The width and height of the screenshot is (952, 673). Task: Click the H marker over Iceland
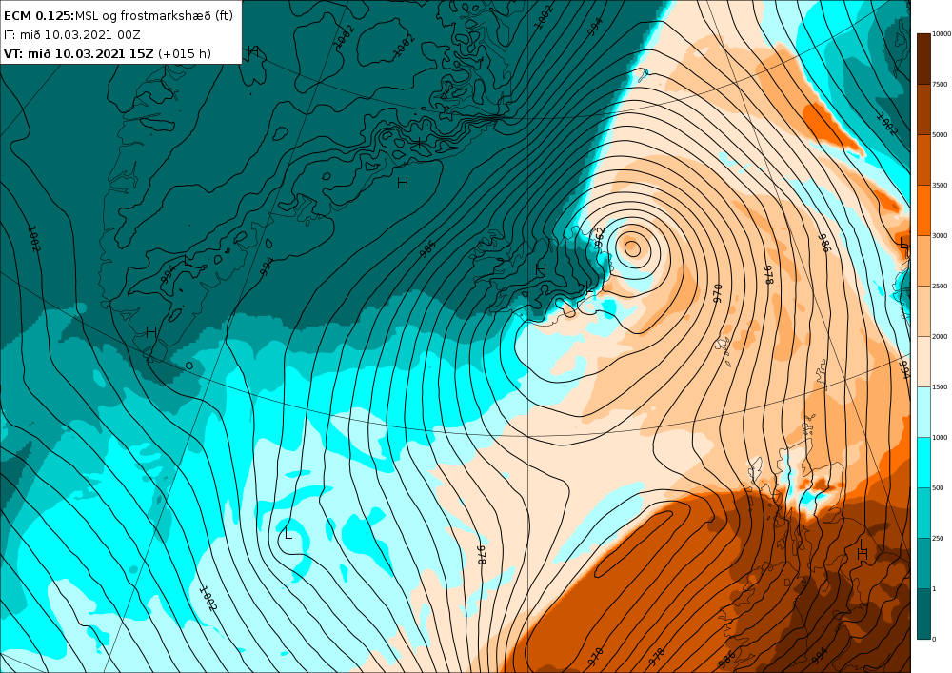[541, 269]
